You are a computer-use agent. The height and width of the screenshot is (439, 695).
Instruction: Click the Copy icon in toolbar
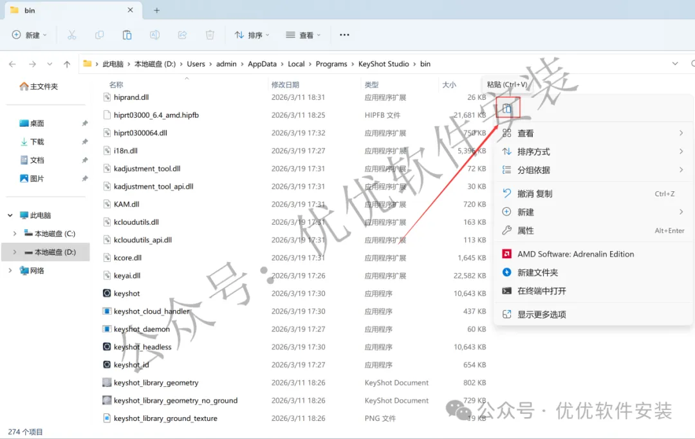coord(99,35)
